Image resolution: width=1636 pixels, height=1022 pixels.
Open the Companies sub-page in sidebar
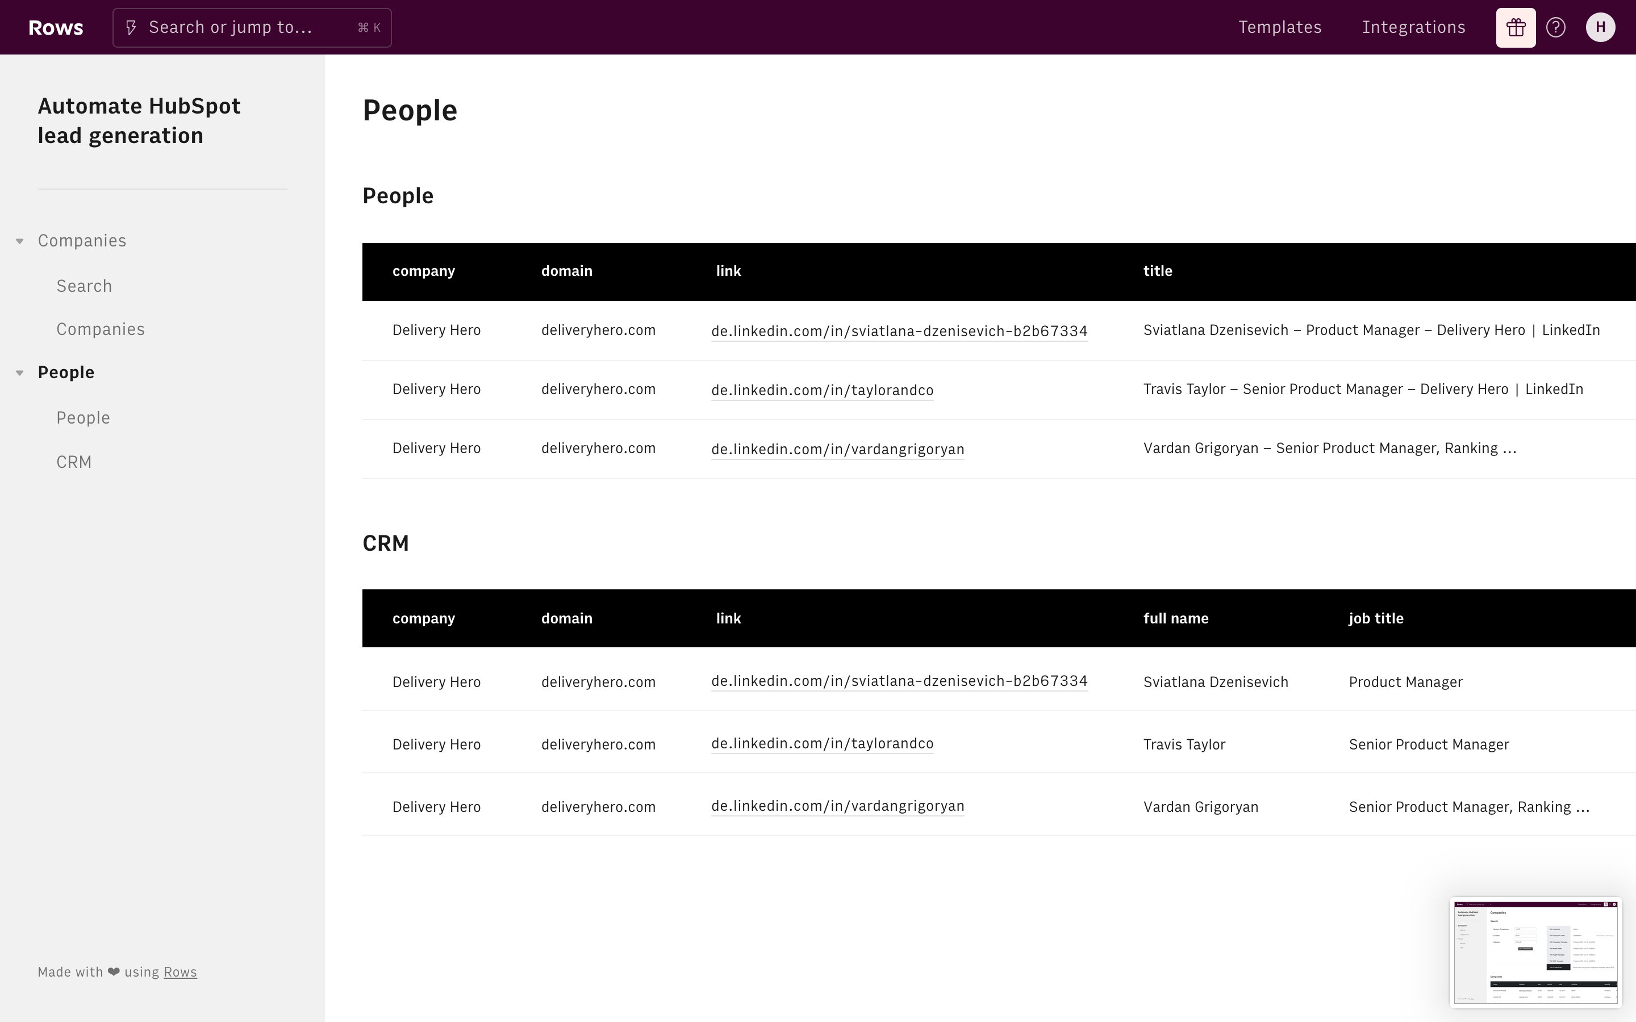(101, 330)
